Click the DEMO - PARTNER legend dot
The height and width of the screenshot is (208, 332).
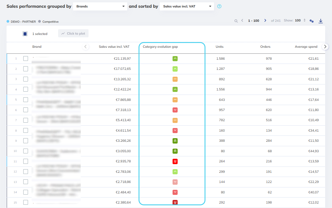click(x=8, y=21)
